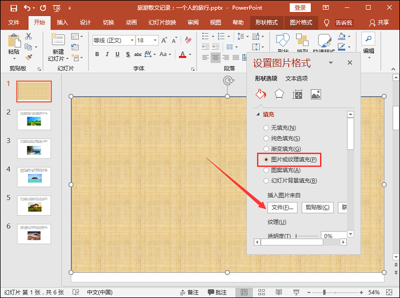The image size is (400, 298).
Task: Open Comments from status bar
Action: pyautogui.click(x=217, y=292)
